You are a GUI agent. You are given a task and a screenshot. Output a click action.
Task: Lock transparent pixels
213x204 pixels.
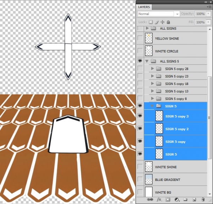click(x=151, y=22)
